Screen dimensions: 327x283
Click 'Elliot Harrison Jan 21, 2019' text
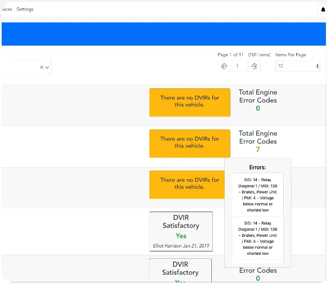click(x=181, y=246)
